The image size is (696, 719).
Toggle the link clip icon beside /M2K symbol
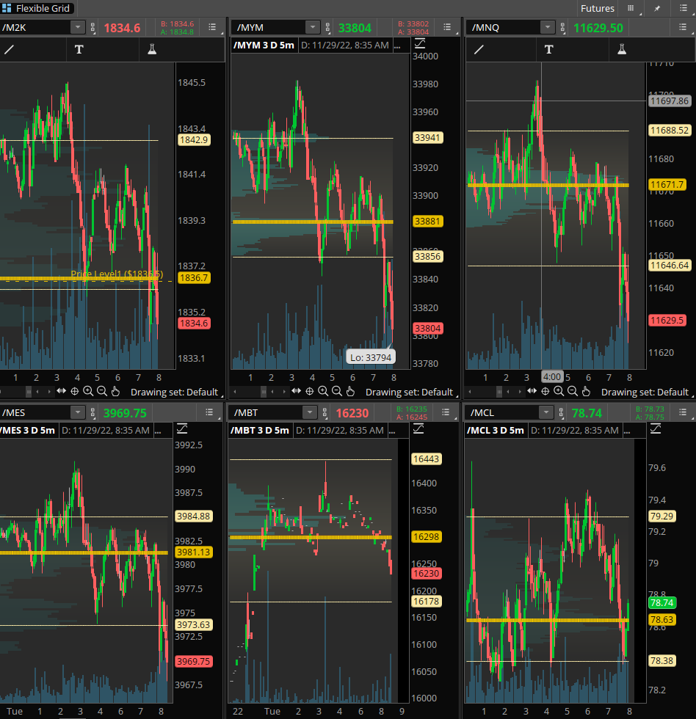coord(93,28)
